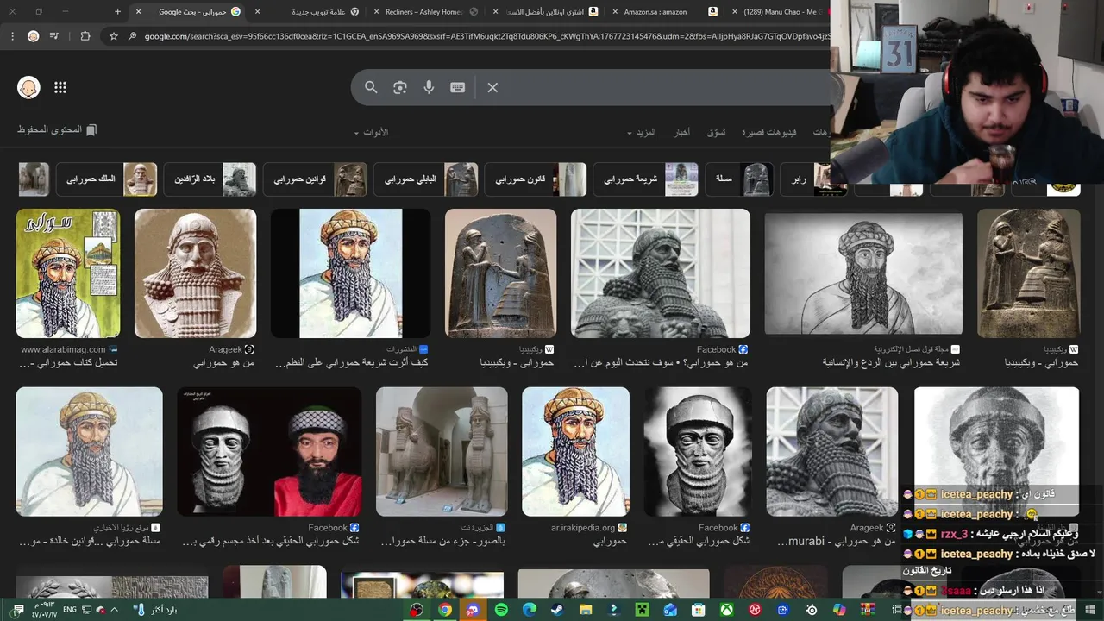
Task: Switch to Chrome in the taskbar
Action: (445, 610)
